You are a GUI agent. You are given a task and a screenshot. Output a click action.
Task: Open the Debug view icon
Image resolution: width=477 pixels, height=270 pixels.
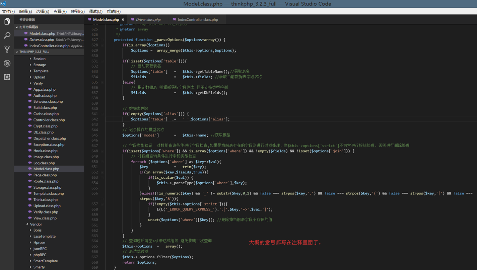[7, 63]
